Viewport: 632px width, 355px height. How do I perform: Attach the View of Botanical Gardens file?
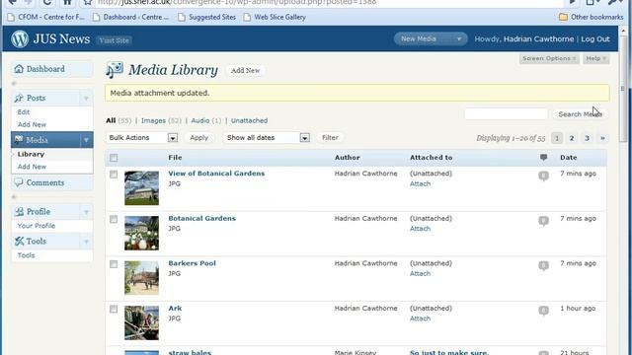pos(420,184)
